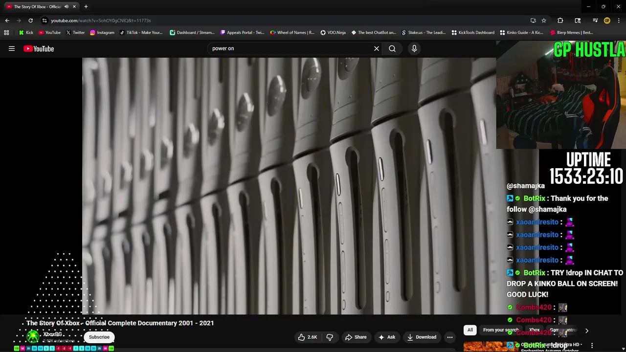Open the TikTok bookmark
Image resolution: width=626 pixels, height=352 pixels.
(141, 33)
